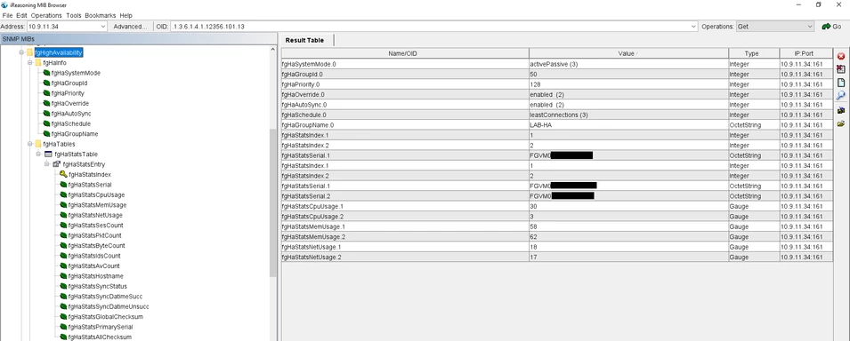Click the Advanced... button
Image resolution: width=850 pixels, height=341 pixels.
[131, 27]
